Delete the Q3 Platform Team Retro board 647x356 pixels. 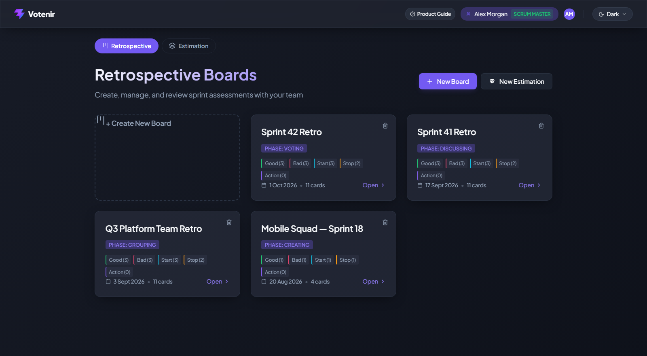[x=229, y=222]
